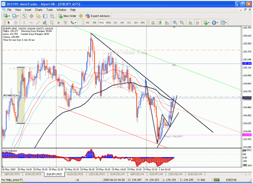Screen dimensions: 253x183
Task: Expand the Templates dropdown
Action: click(226, 23)
